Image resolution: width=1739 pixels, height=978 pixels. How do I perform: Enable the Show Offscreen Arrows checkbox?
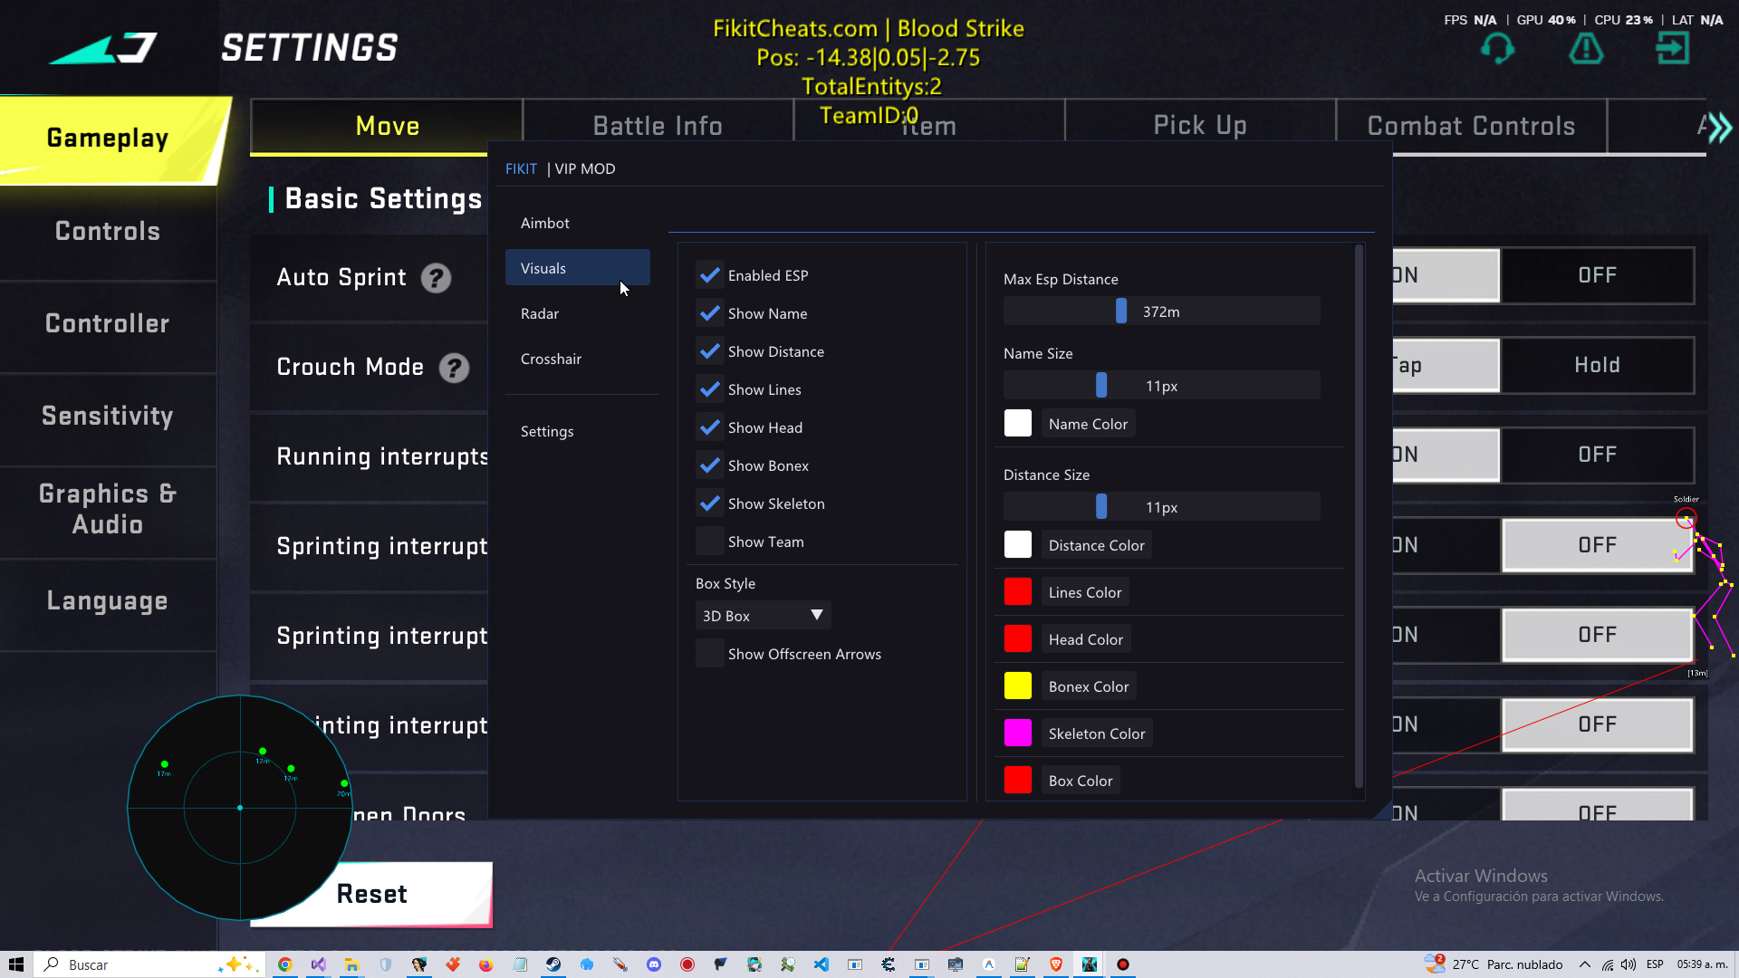pyautogui.click(x=710, y=654)
